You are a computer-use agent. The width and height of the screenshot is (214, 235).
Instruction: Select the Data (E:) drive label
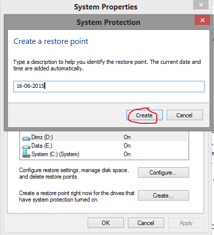point(42,146)
